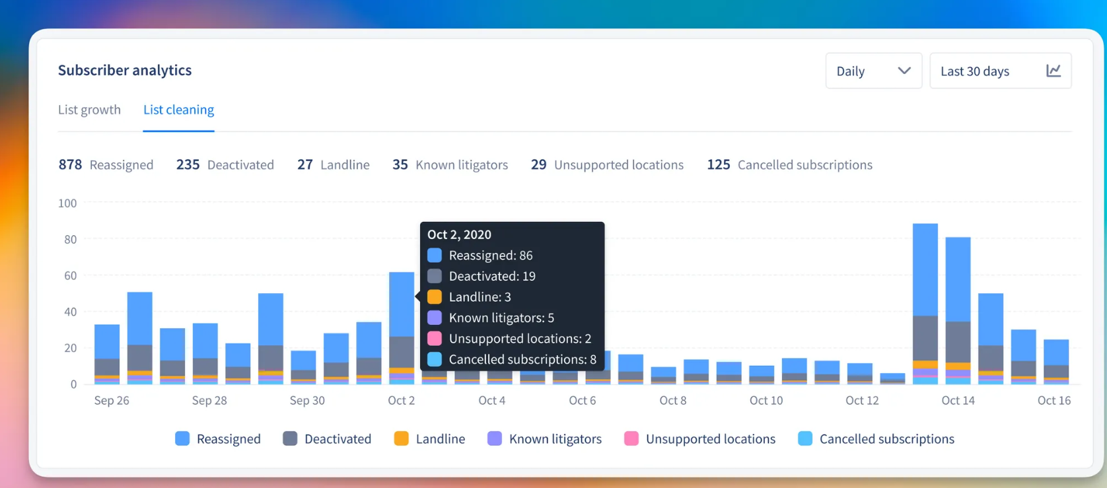Click the 878 Reassigned stat
This screenshot has width=1107, height=488.
pos(106,165)
